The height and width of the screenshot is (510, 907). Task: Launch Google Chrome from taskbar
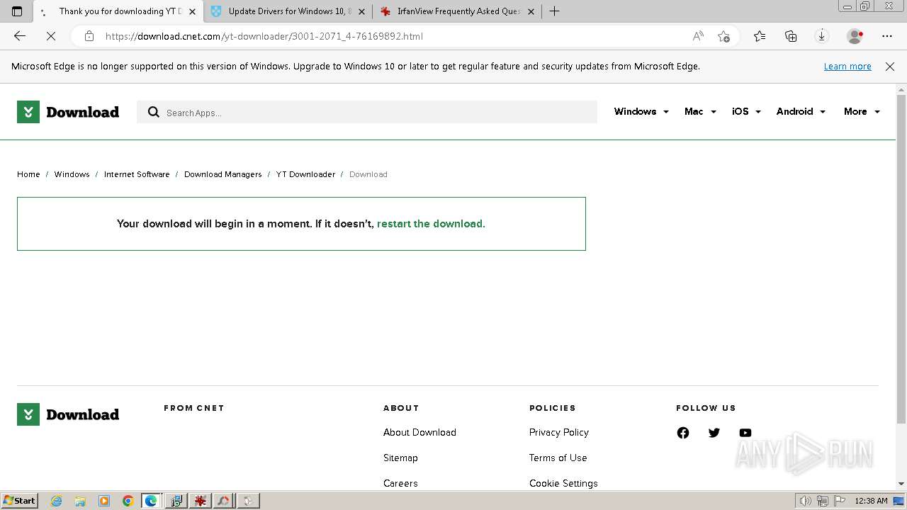(128, 501)
